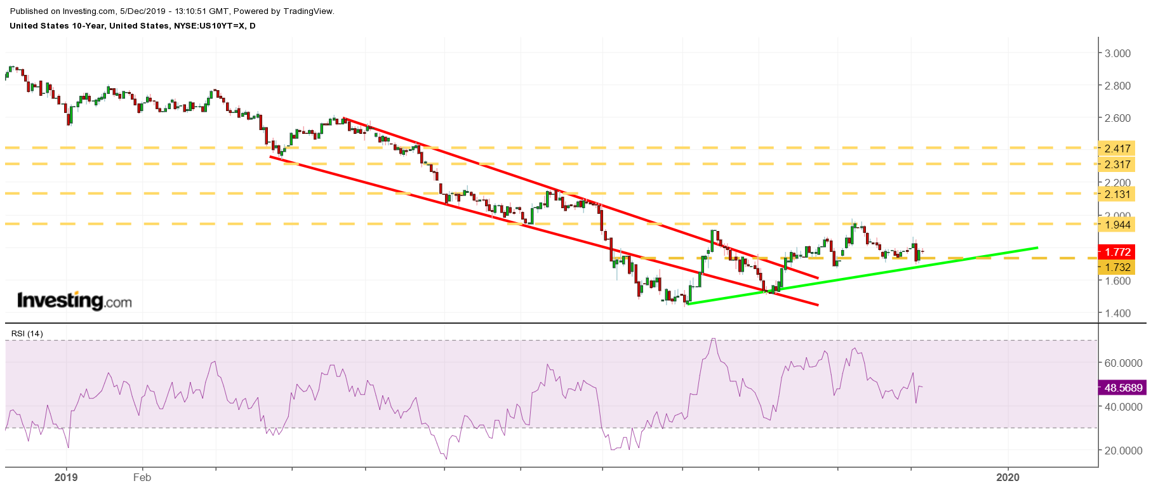Click the 2.800 axis label
Screen dimensions: 1151x488
(x=1117, y=86)
